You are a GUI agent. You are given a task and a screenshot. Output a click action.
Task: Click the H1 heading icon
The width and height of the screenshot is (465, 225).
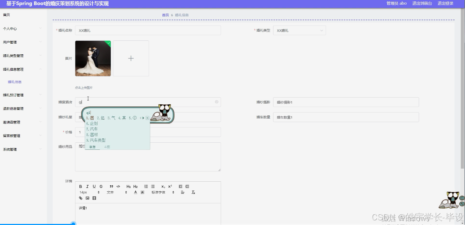pos(129,186)
